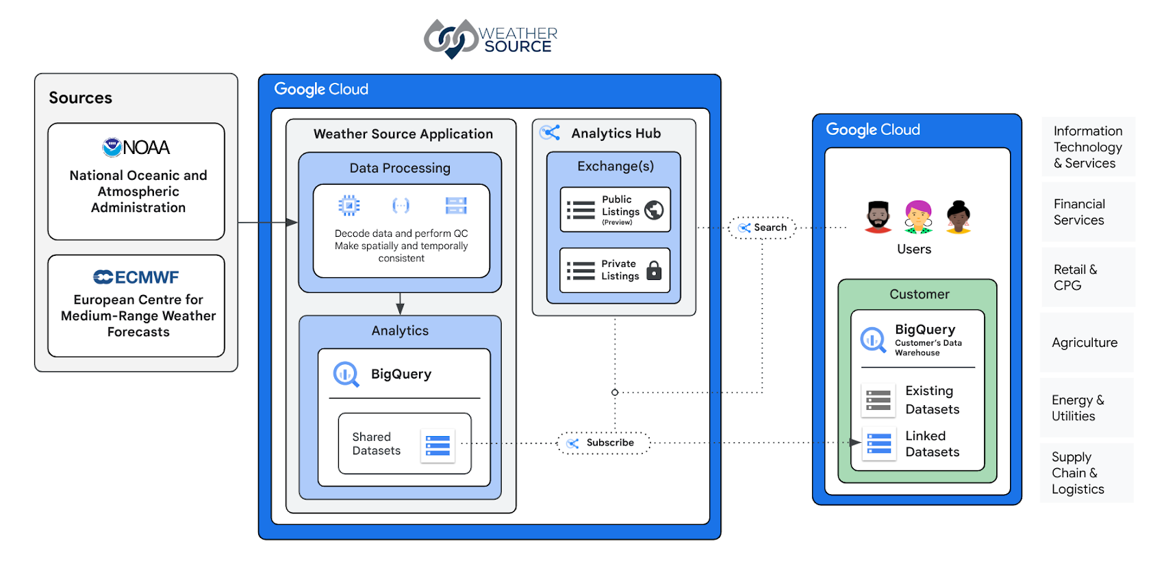Click the Public Listings list icon
Screen dimensions: 1164x564
click(581, 210)
